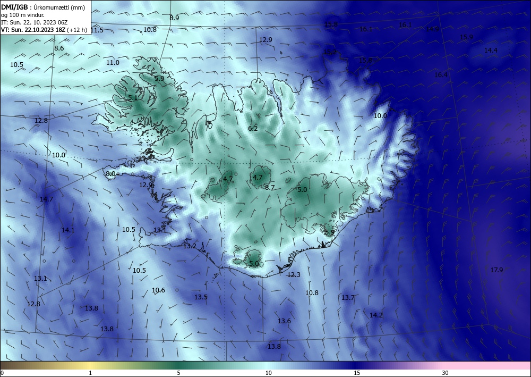531x377 pixels.
Task: Click the 13.2 value label
Action: [190, 246]
